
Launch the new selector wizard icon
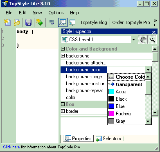[x=40, y=22]
